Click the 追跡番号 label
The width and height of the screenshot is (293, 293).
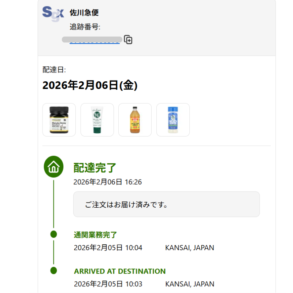[x=85, y=27]
